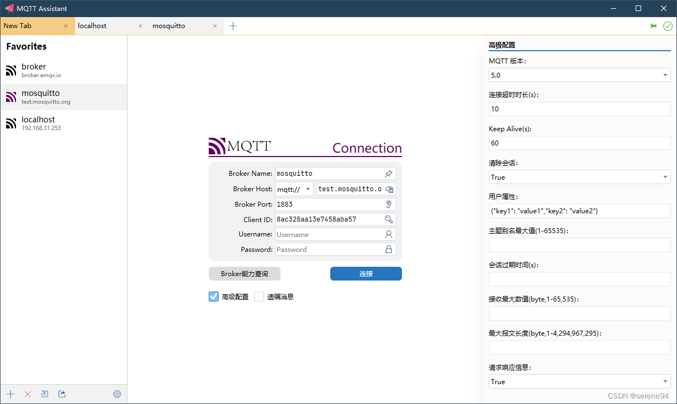Viewport: 677px width, 404px height.
Task: Open the 请求响应信息 dropdown
Action: pos(580,381)
